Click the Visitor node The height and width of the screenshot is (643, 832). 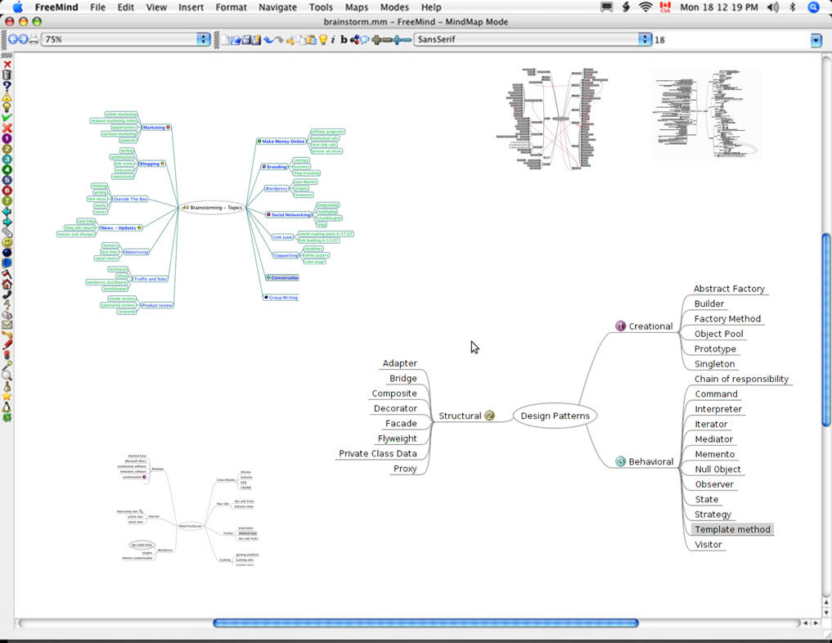coord(708,544)
